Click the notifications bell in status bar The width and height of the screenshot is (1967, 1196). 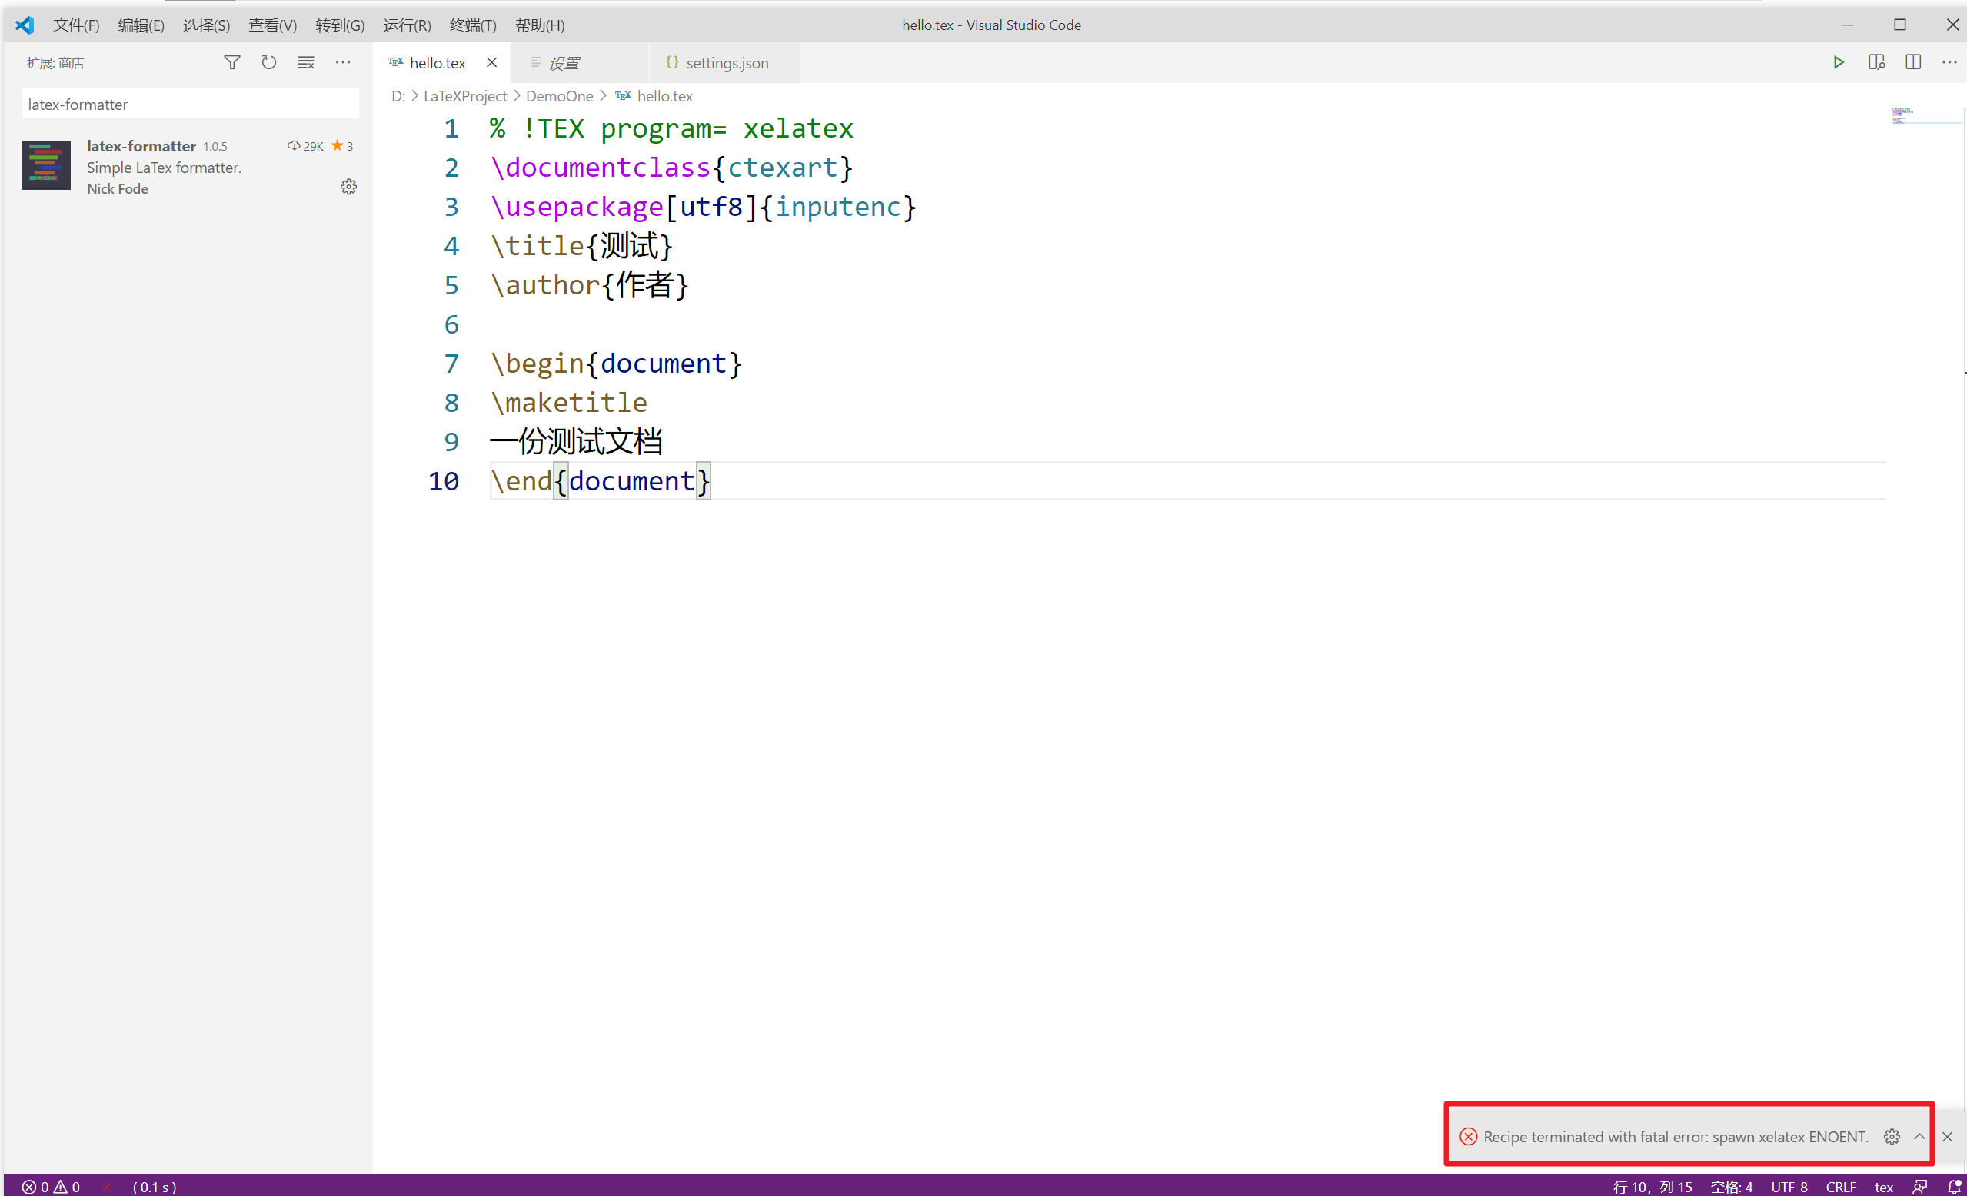tap(1954, 1187)
